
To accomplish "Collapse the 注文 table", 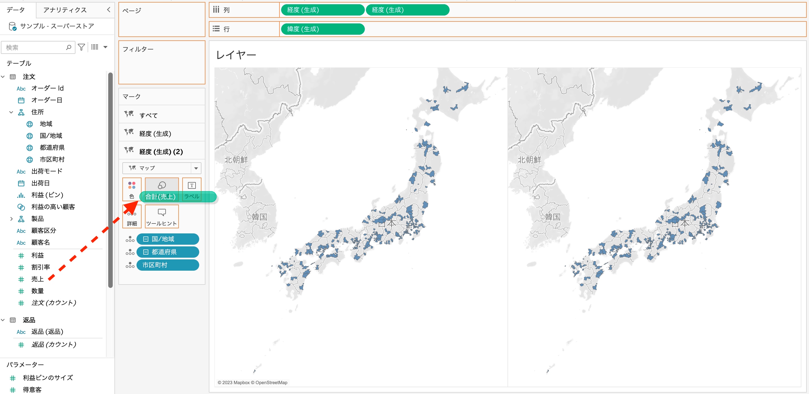I will click(x=3, y=76).
